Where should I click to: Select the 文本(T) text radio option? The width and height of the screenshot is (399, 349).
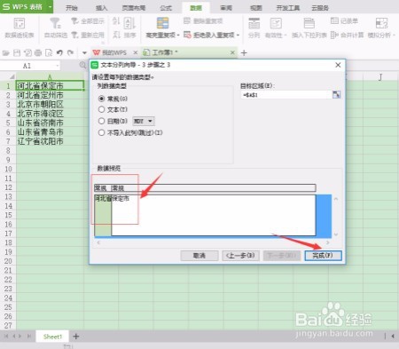coord(101,109)
